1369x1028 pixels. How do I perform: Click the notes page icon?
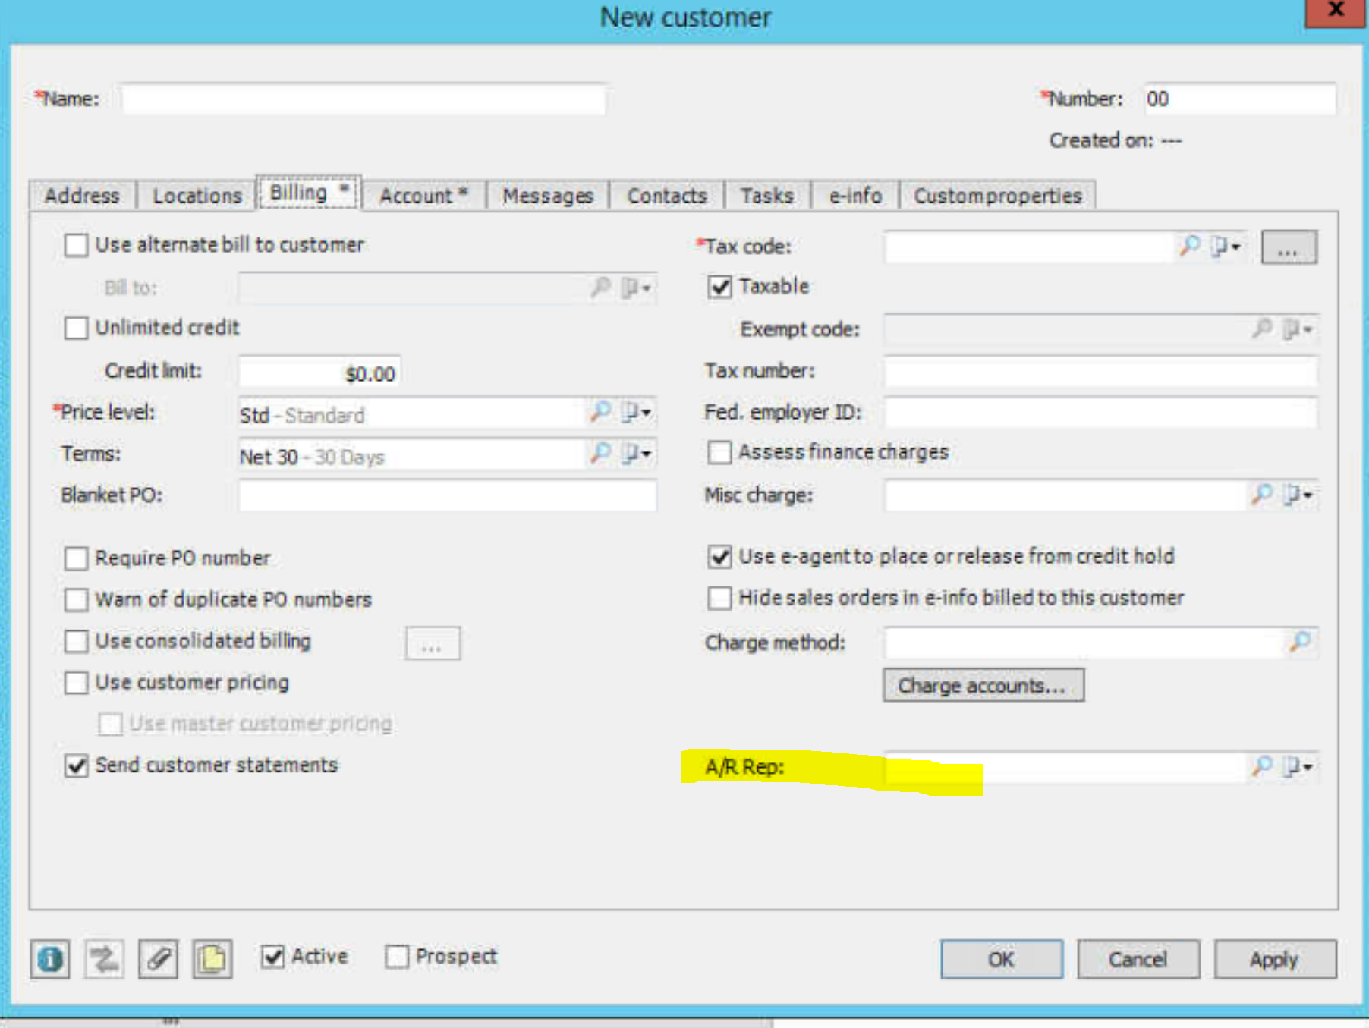[x=212, y=959]
